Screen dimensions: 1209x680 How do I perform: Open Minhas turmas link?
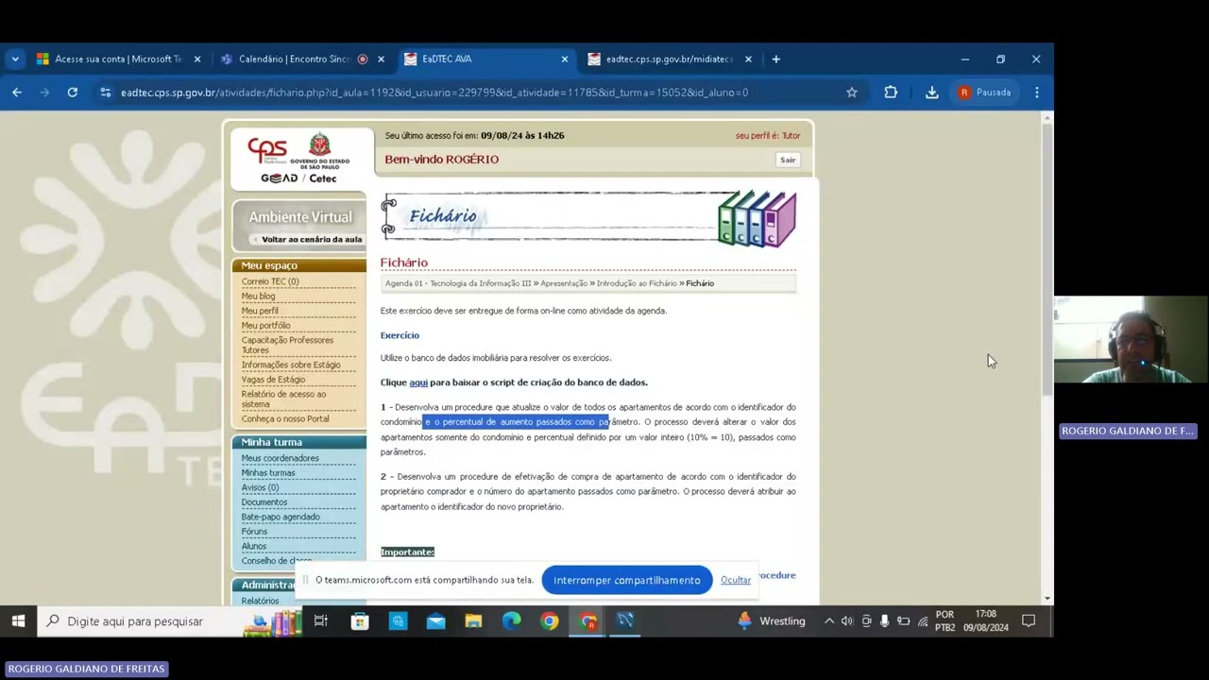[268, 473]
